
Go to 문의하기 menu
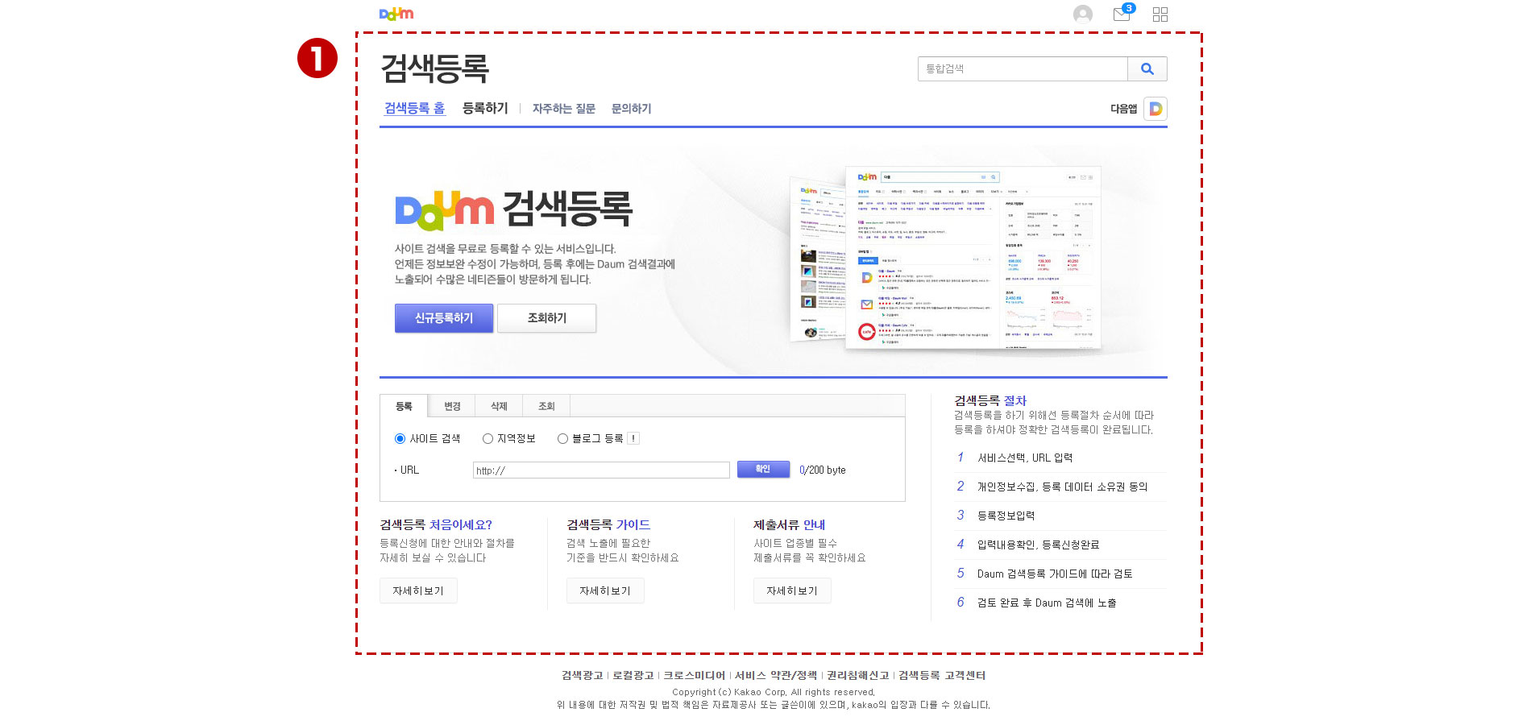coord(631,108)
